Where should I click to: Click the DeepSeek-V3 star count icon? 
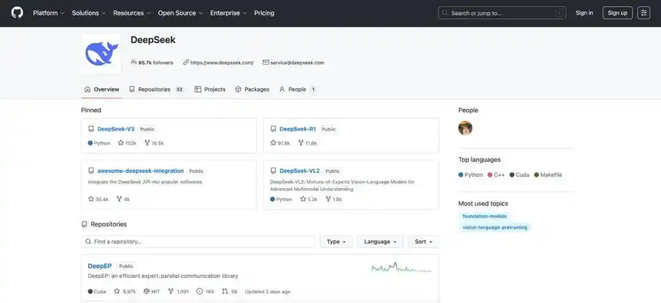(121, 143)
